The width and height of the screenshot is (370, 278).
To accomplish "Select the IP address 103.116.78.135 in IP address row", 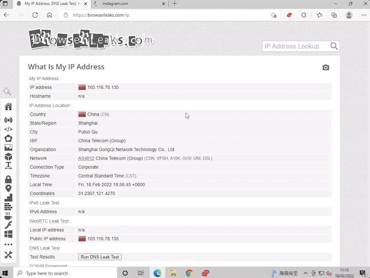I will [x=103, y=87].
